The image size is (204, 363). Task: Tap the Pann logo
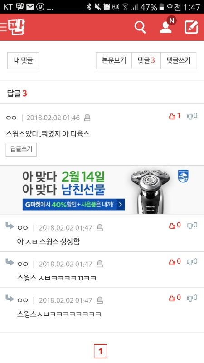pos(16,27)
